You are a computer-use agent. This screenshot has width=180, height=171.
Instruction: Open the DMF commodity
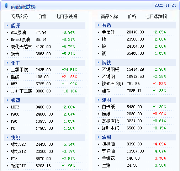click(x=14, y=84)
